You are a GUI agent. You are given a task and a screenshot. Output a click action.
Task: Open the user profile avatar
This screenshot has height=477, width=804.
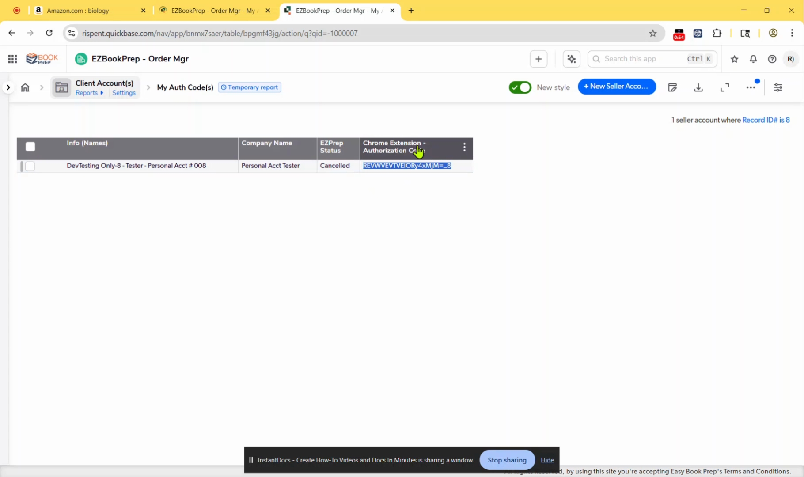791,59
